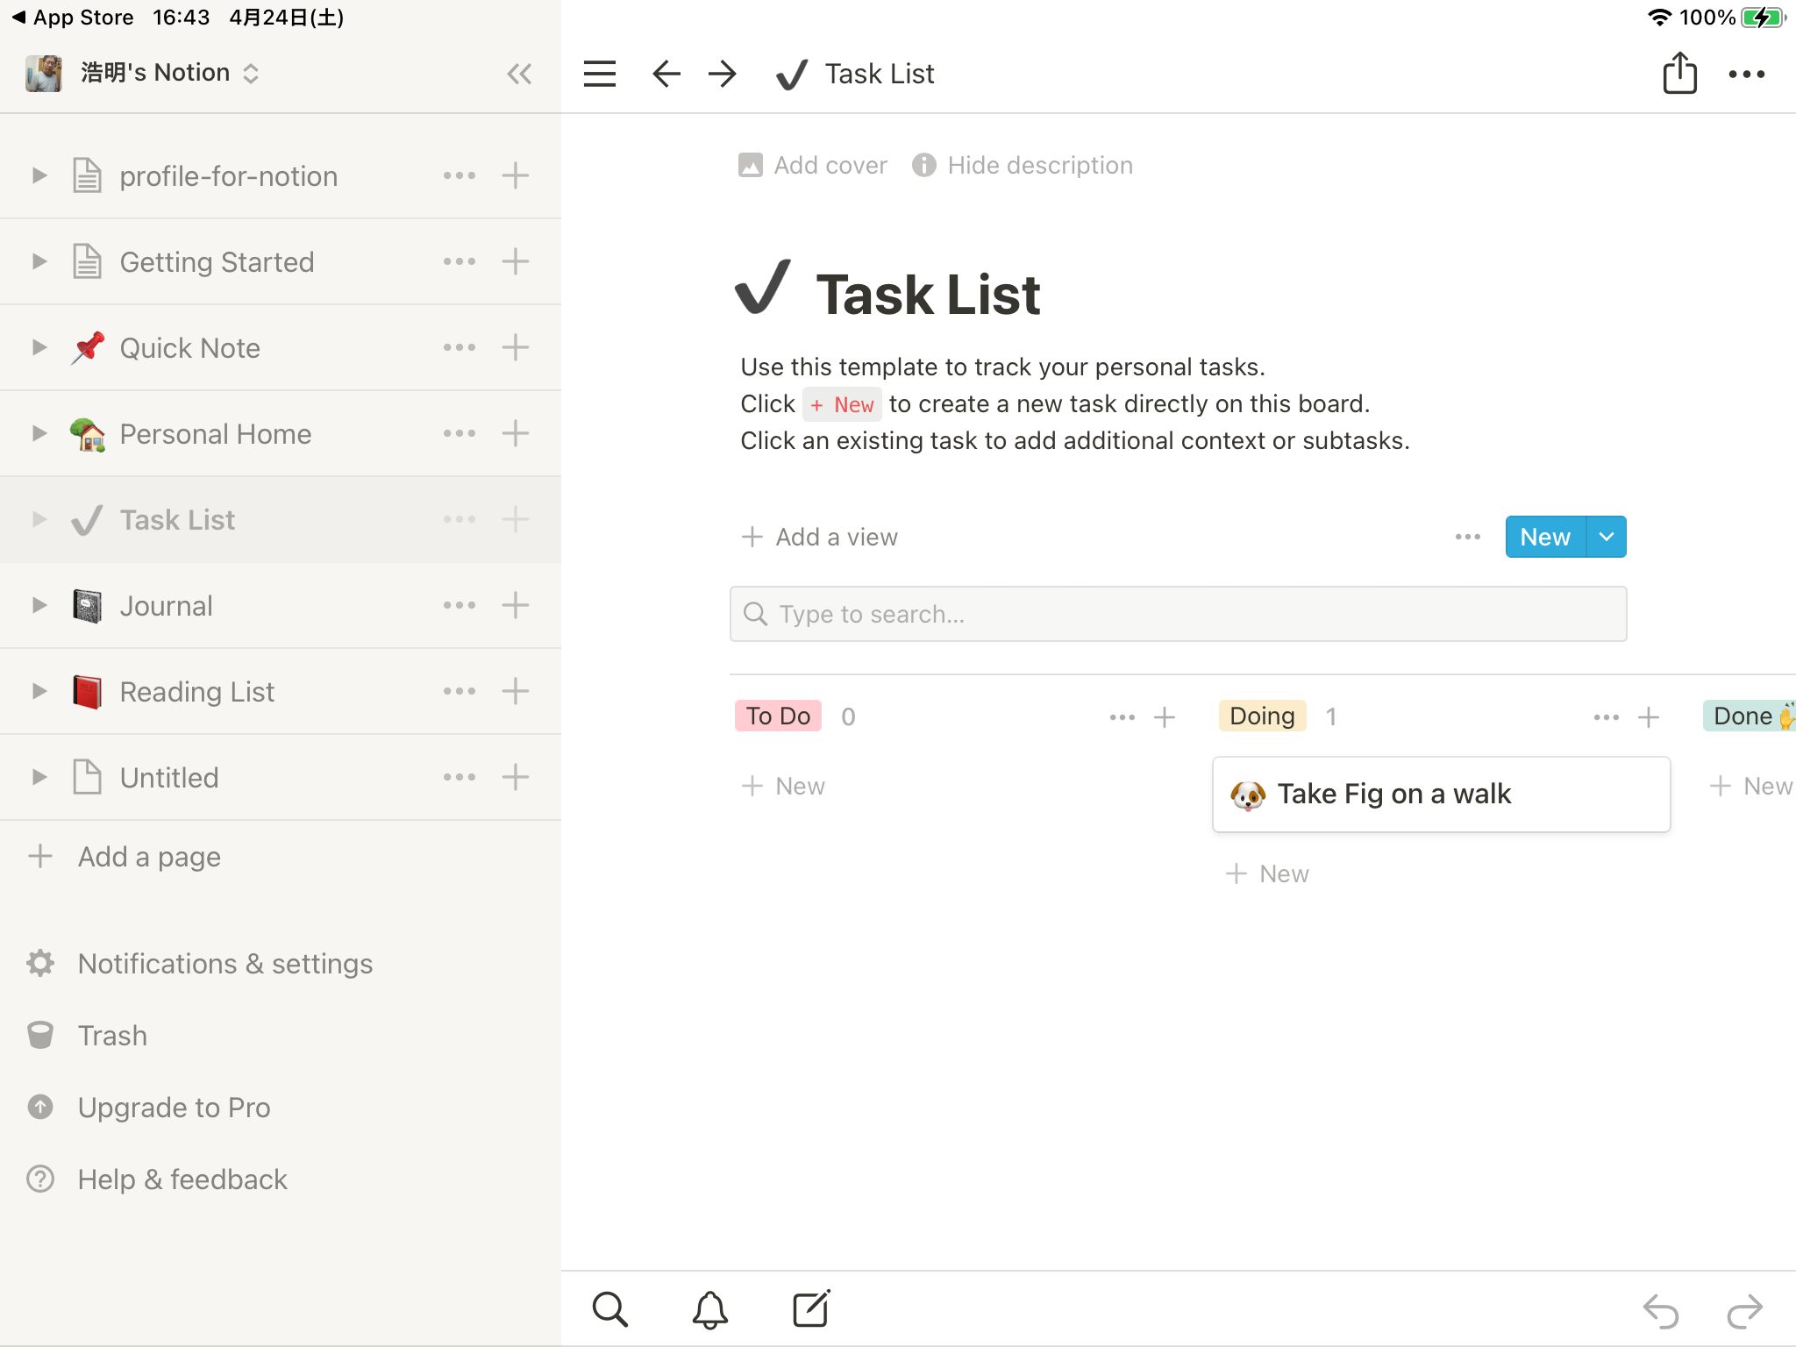
Task: Open Help & feedback
Action: point(158,1180)
